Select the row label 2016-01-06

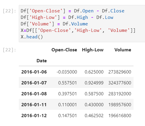coord(34,72)
